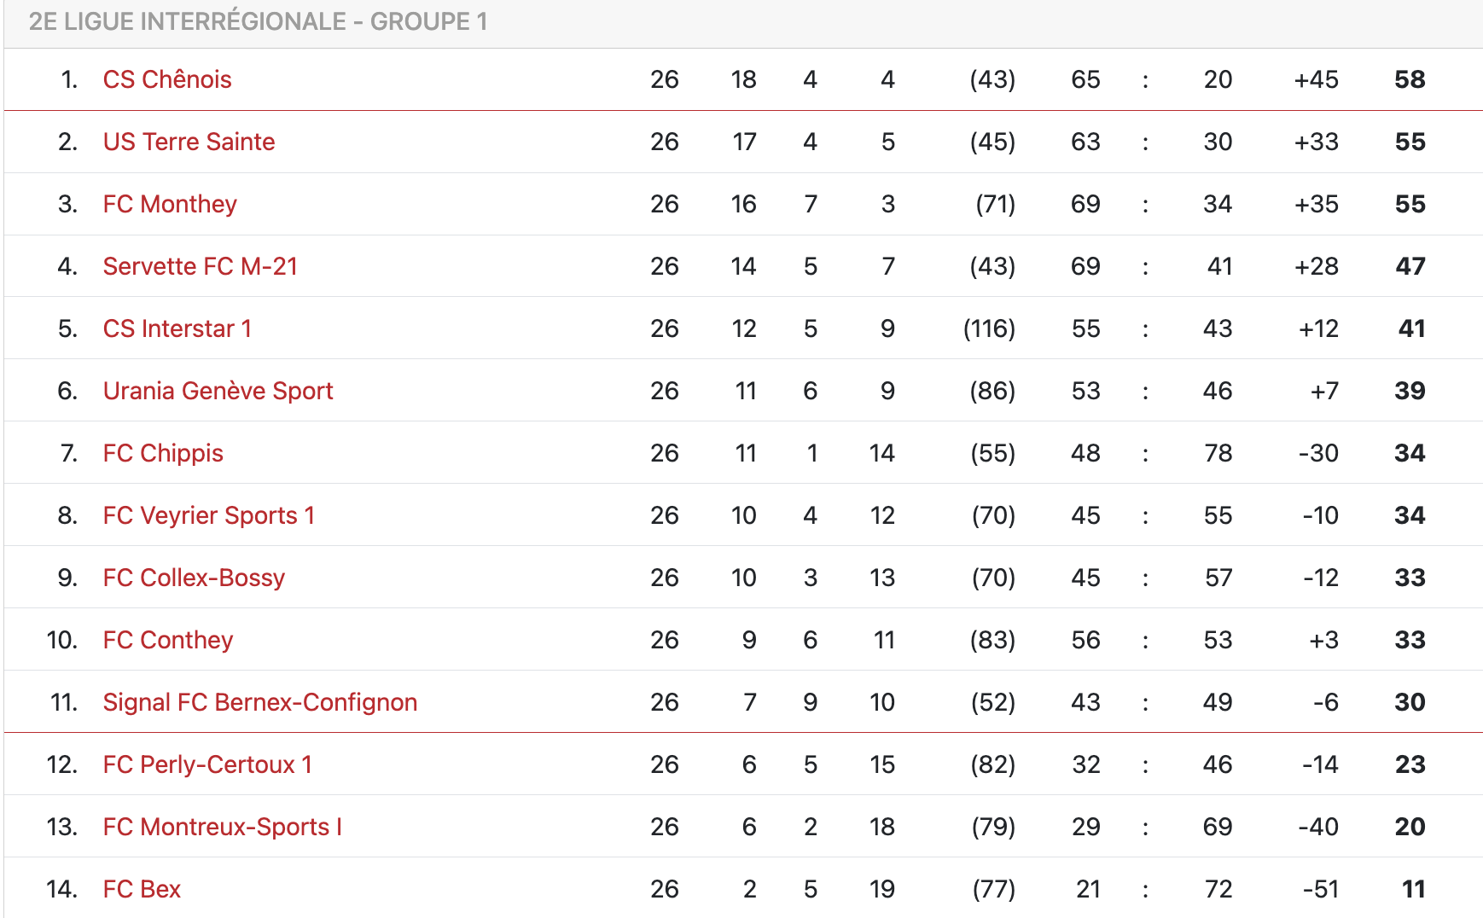The image size is (1483, 918).
Task: Open the CS Chênois team link
Action: (167, 79)
